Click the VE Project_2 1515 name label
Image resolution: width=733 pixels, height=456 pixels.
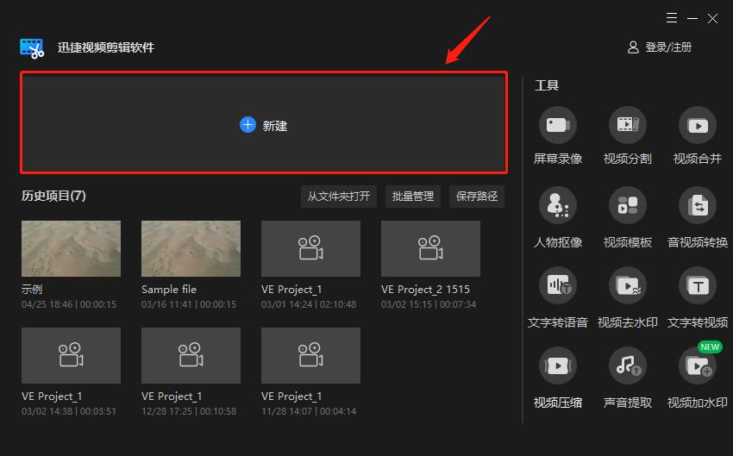click(425, 290)
